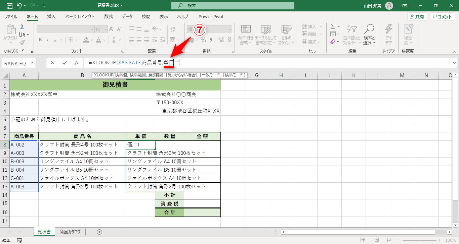Switch to 商品カタログ sheet

pos(70,232)
